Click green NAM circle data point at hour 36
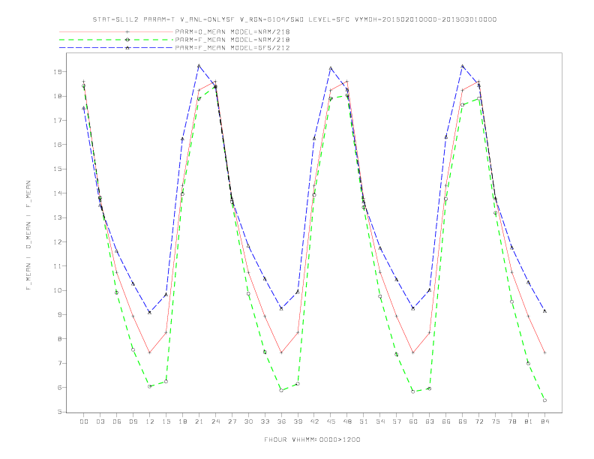 point(281,391)
